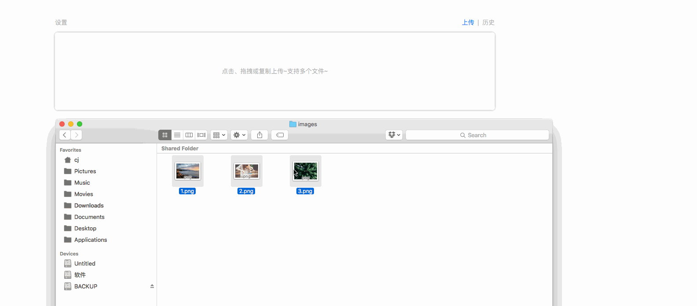Viewport: 697px width, 306px height.
Task: Open Downloads in the sidebar
Action: click(89, 205)
